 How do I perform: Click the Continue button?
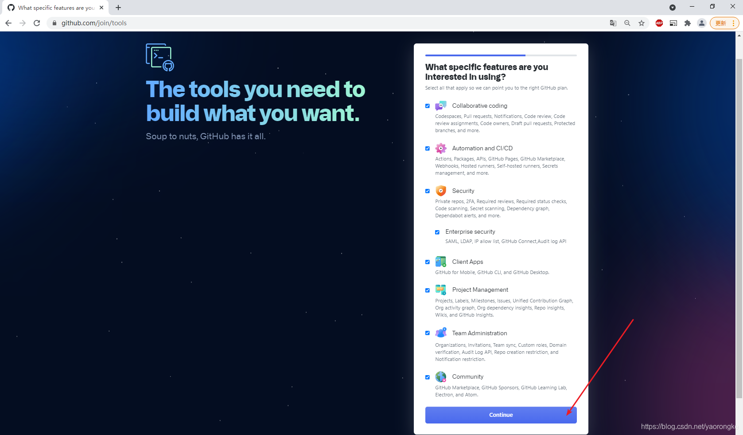501,415
